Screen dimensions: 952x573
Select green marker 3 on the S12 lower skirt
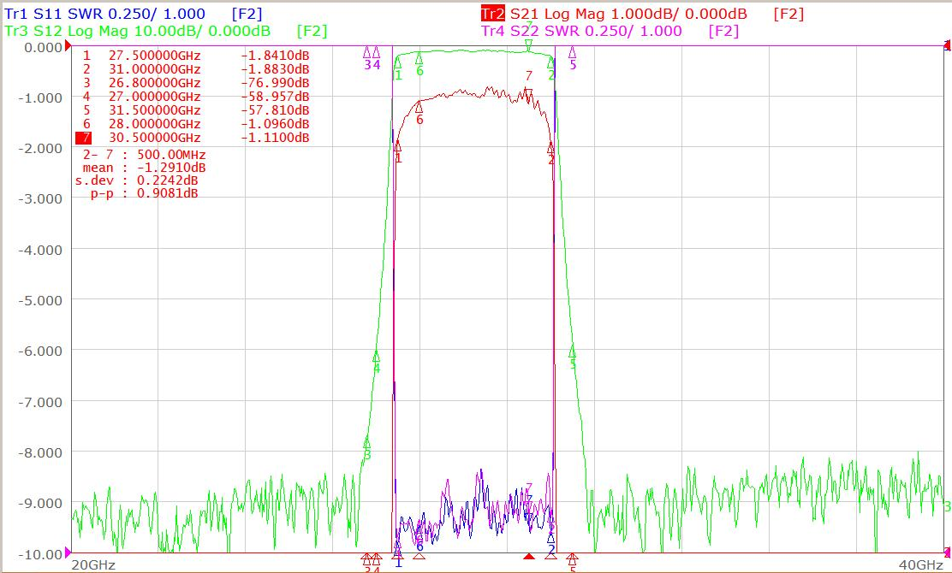point(366,447)
